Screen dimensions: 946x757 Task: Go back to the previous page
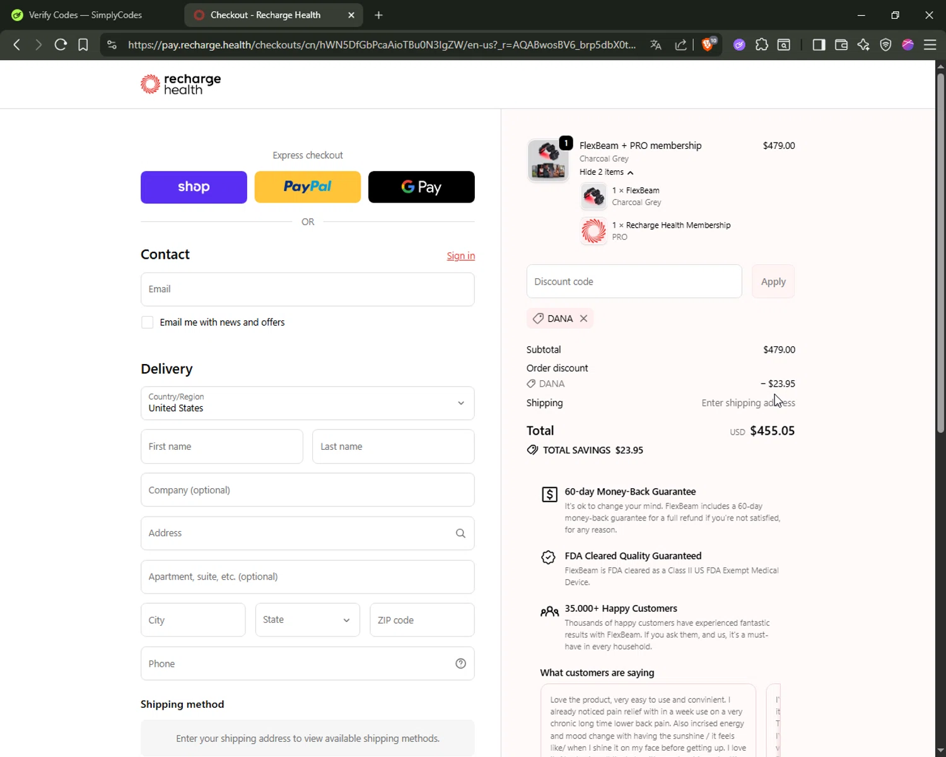coord(17,45)
